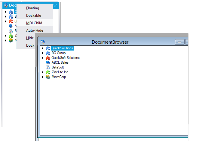Screen dimensions: 218x151
Task: Expand first tree node in docked panel
Action: [5, 12]
